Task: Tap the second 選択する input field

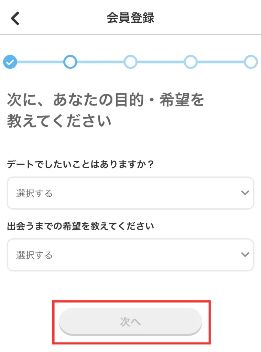Action: pyautogui.click(x=131, y=255)
